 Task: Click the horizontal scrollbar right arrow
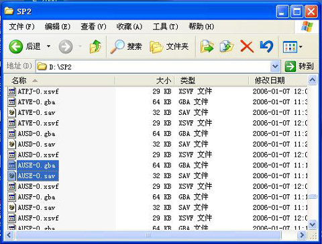(302, 235)
